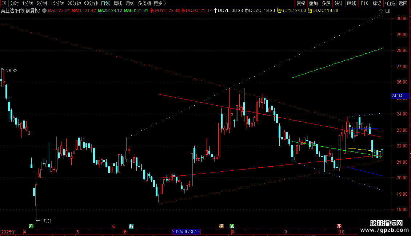Click the diamond icon near chart top right
This screenshot has width=411, height=236.
(381, 11)
